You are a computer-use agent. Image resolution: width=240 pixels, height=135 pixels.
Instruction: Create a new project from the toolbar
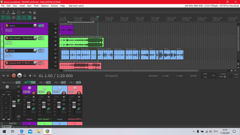point(3,12)
